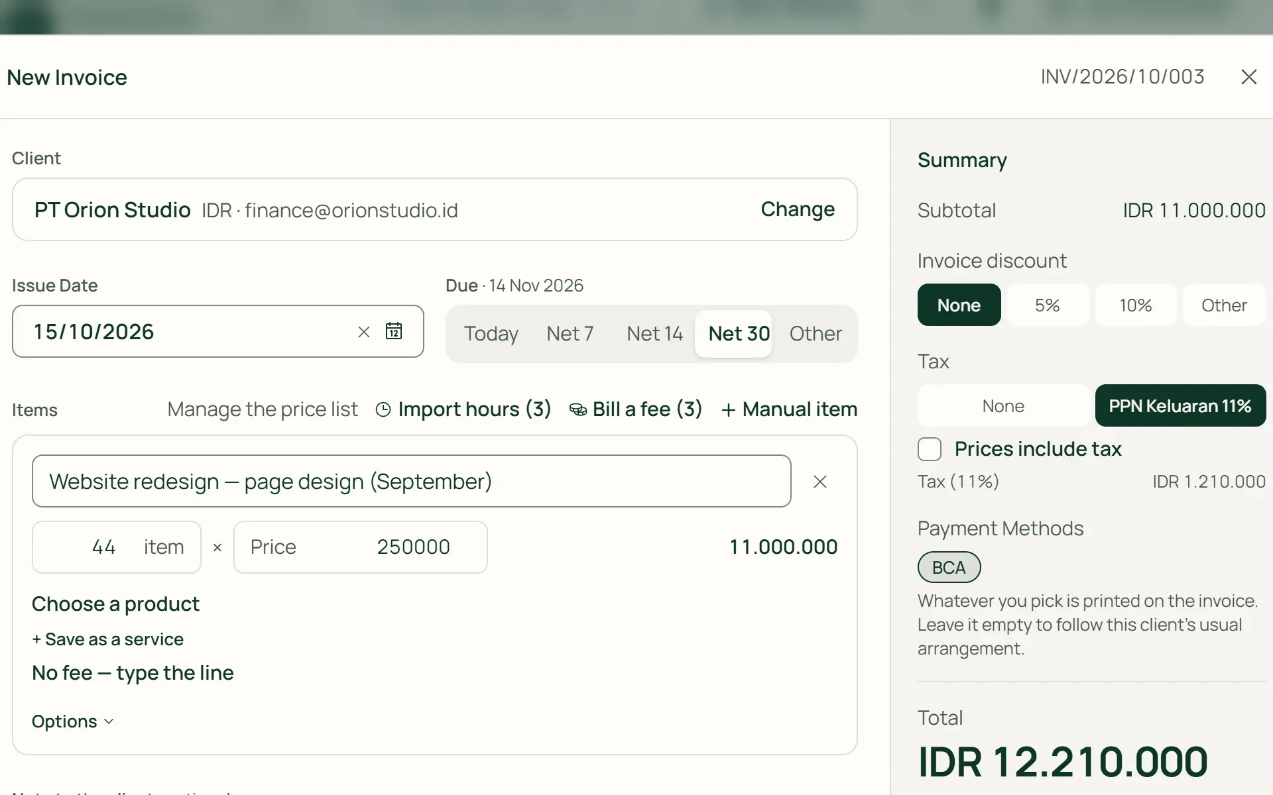Choose Net 7 payment terms

point(570,333)
